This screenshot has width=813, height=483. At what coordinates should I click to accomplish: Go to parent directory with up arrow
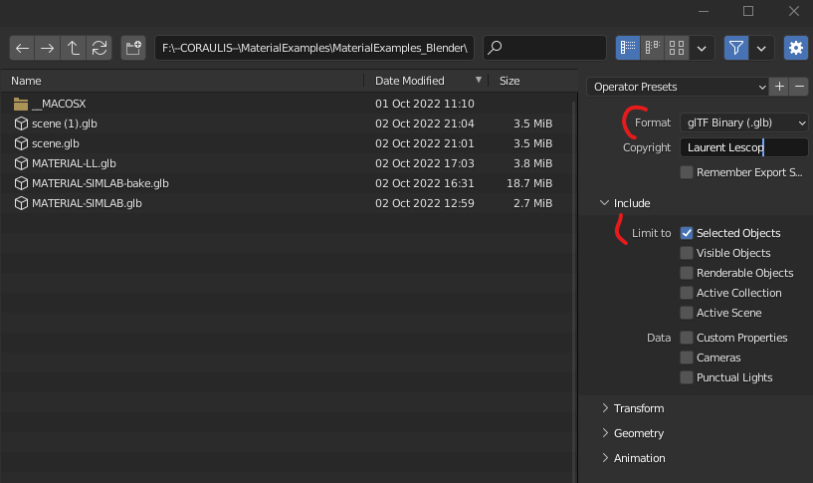73,48
